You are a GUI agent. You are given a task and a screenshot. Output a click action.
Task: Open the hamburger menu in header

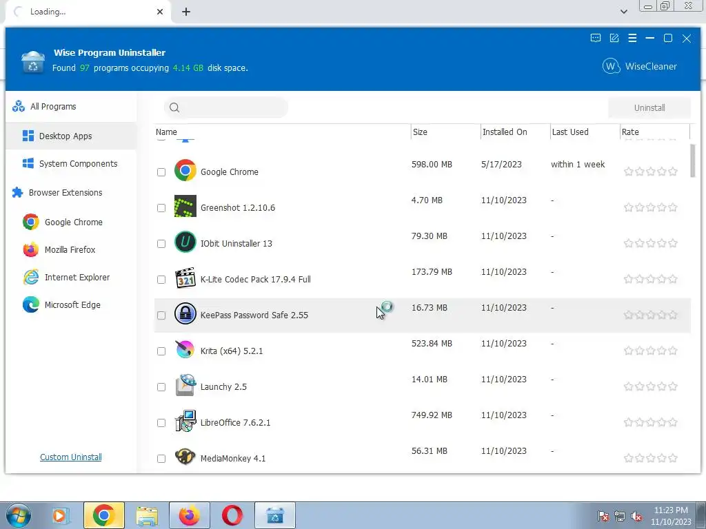tap(632, 39)
